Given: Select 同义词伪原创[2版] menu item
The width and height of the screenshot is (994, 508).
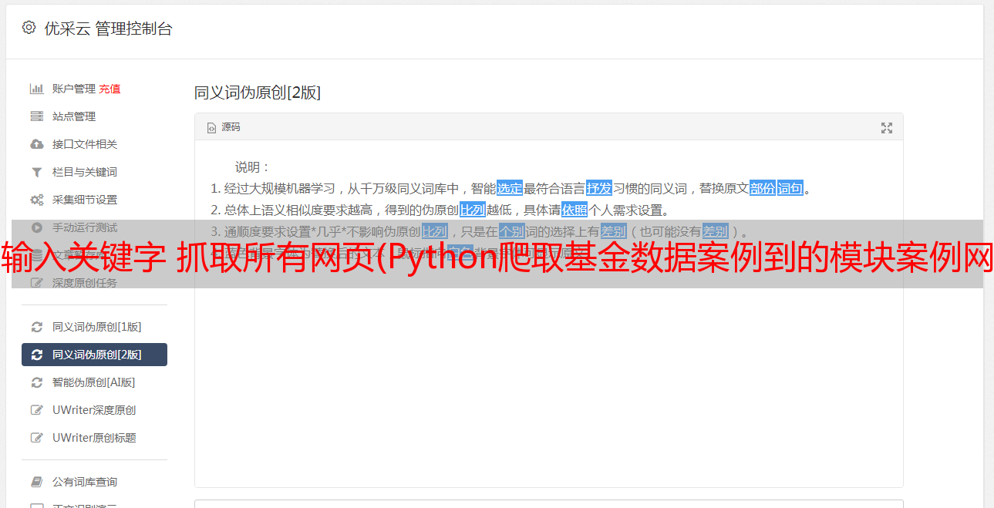Looking at the screenshot, I should [94, 355].
